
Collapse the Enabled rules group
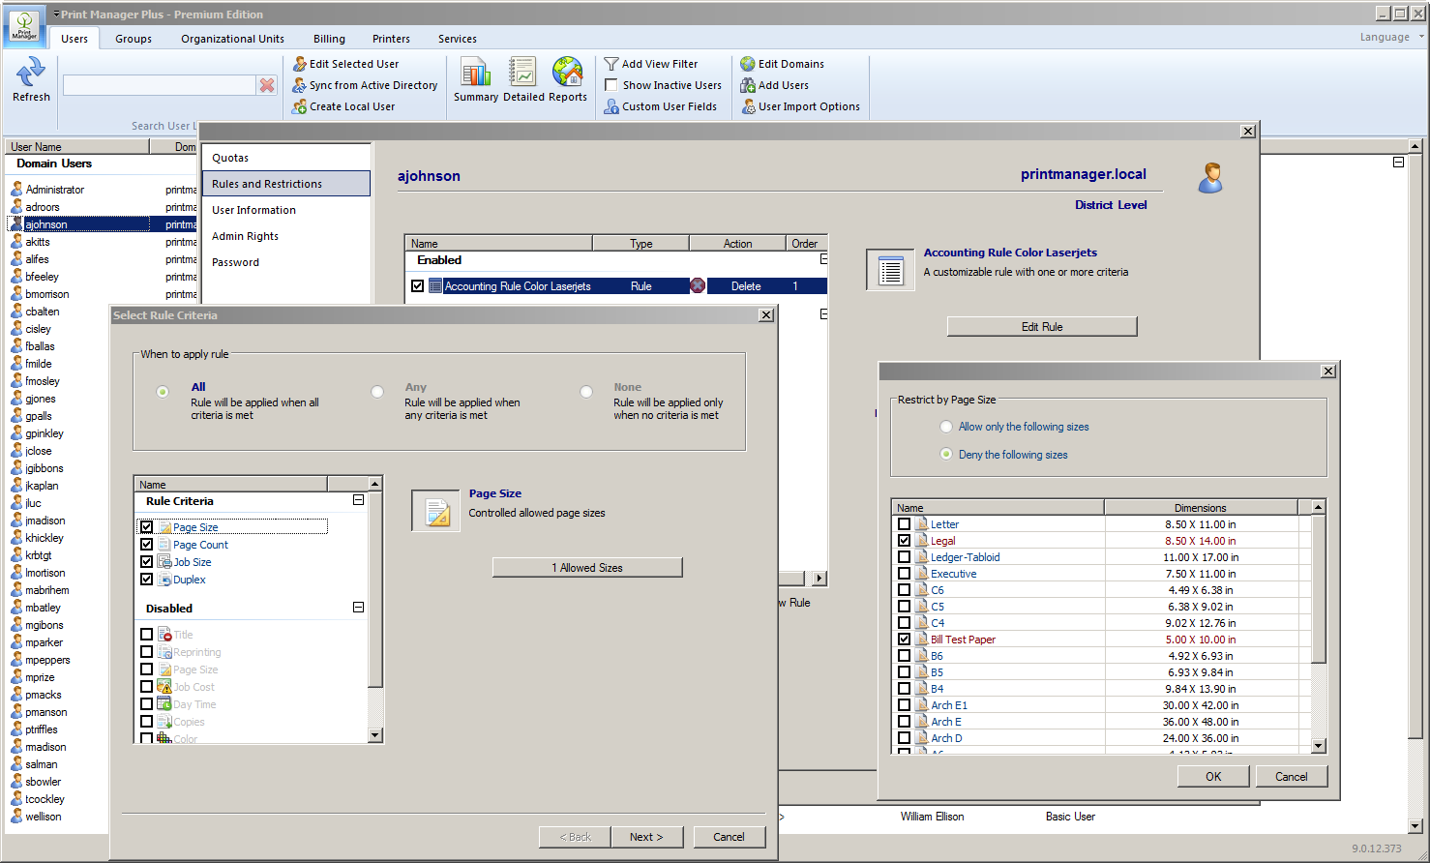click(x=823, y=259)
